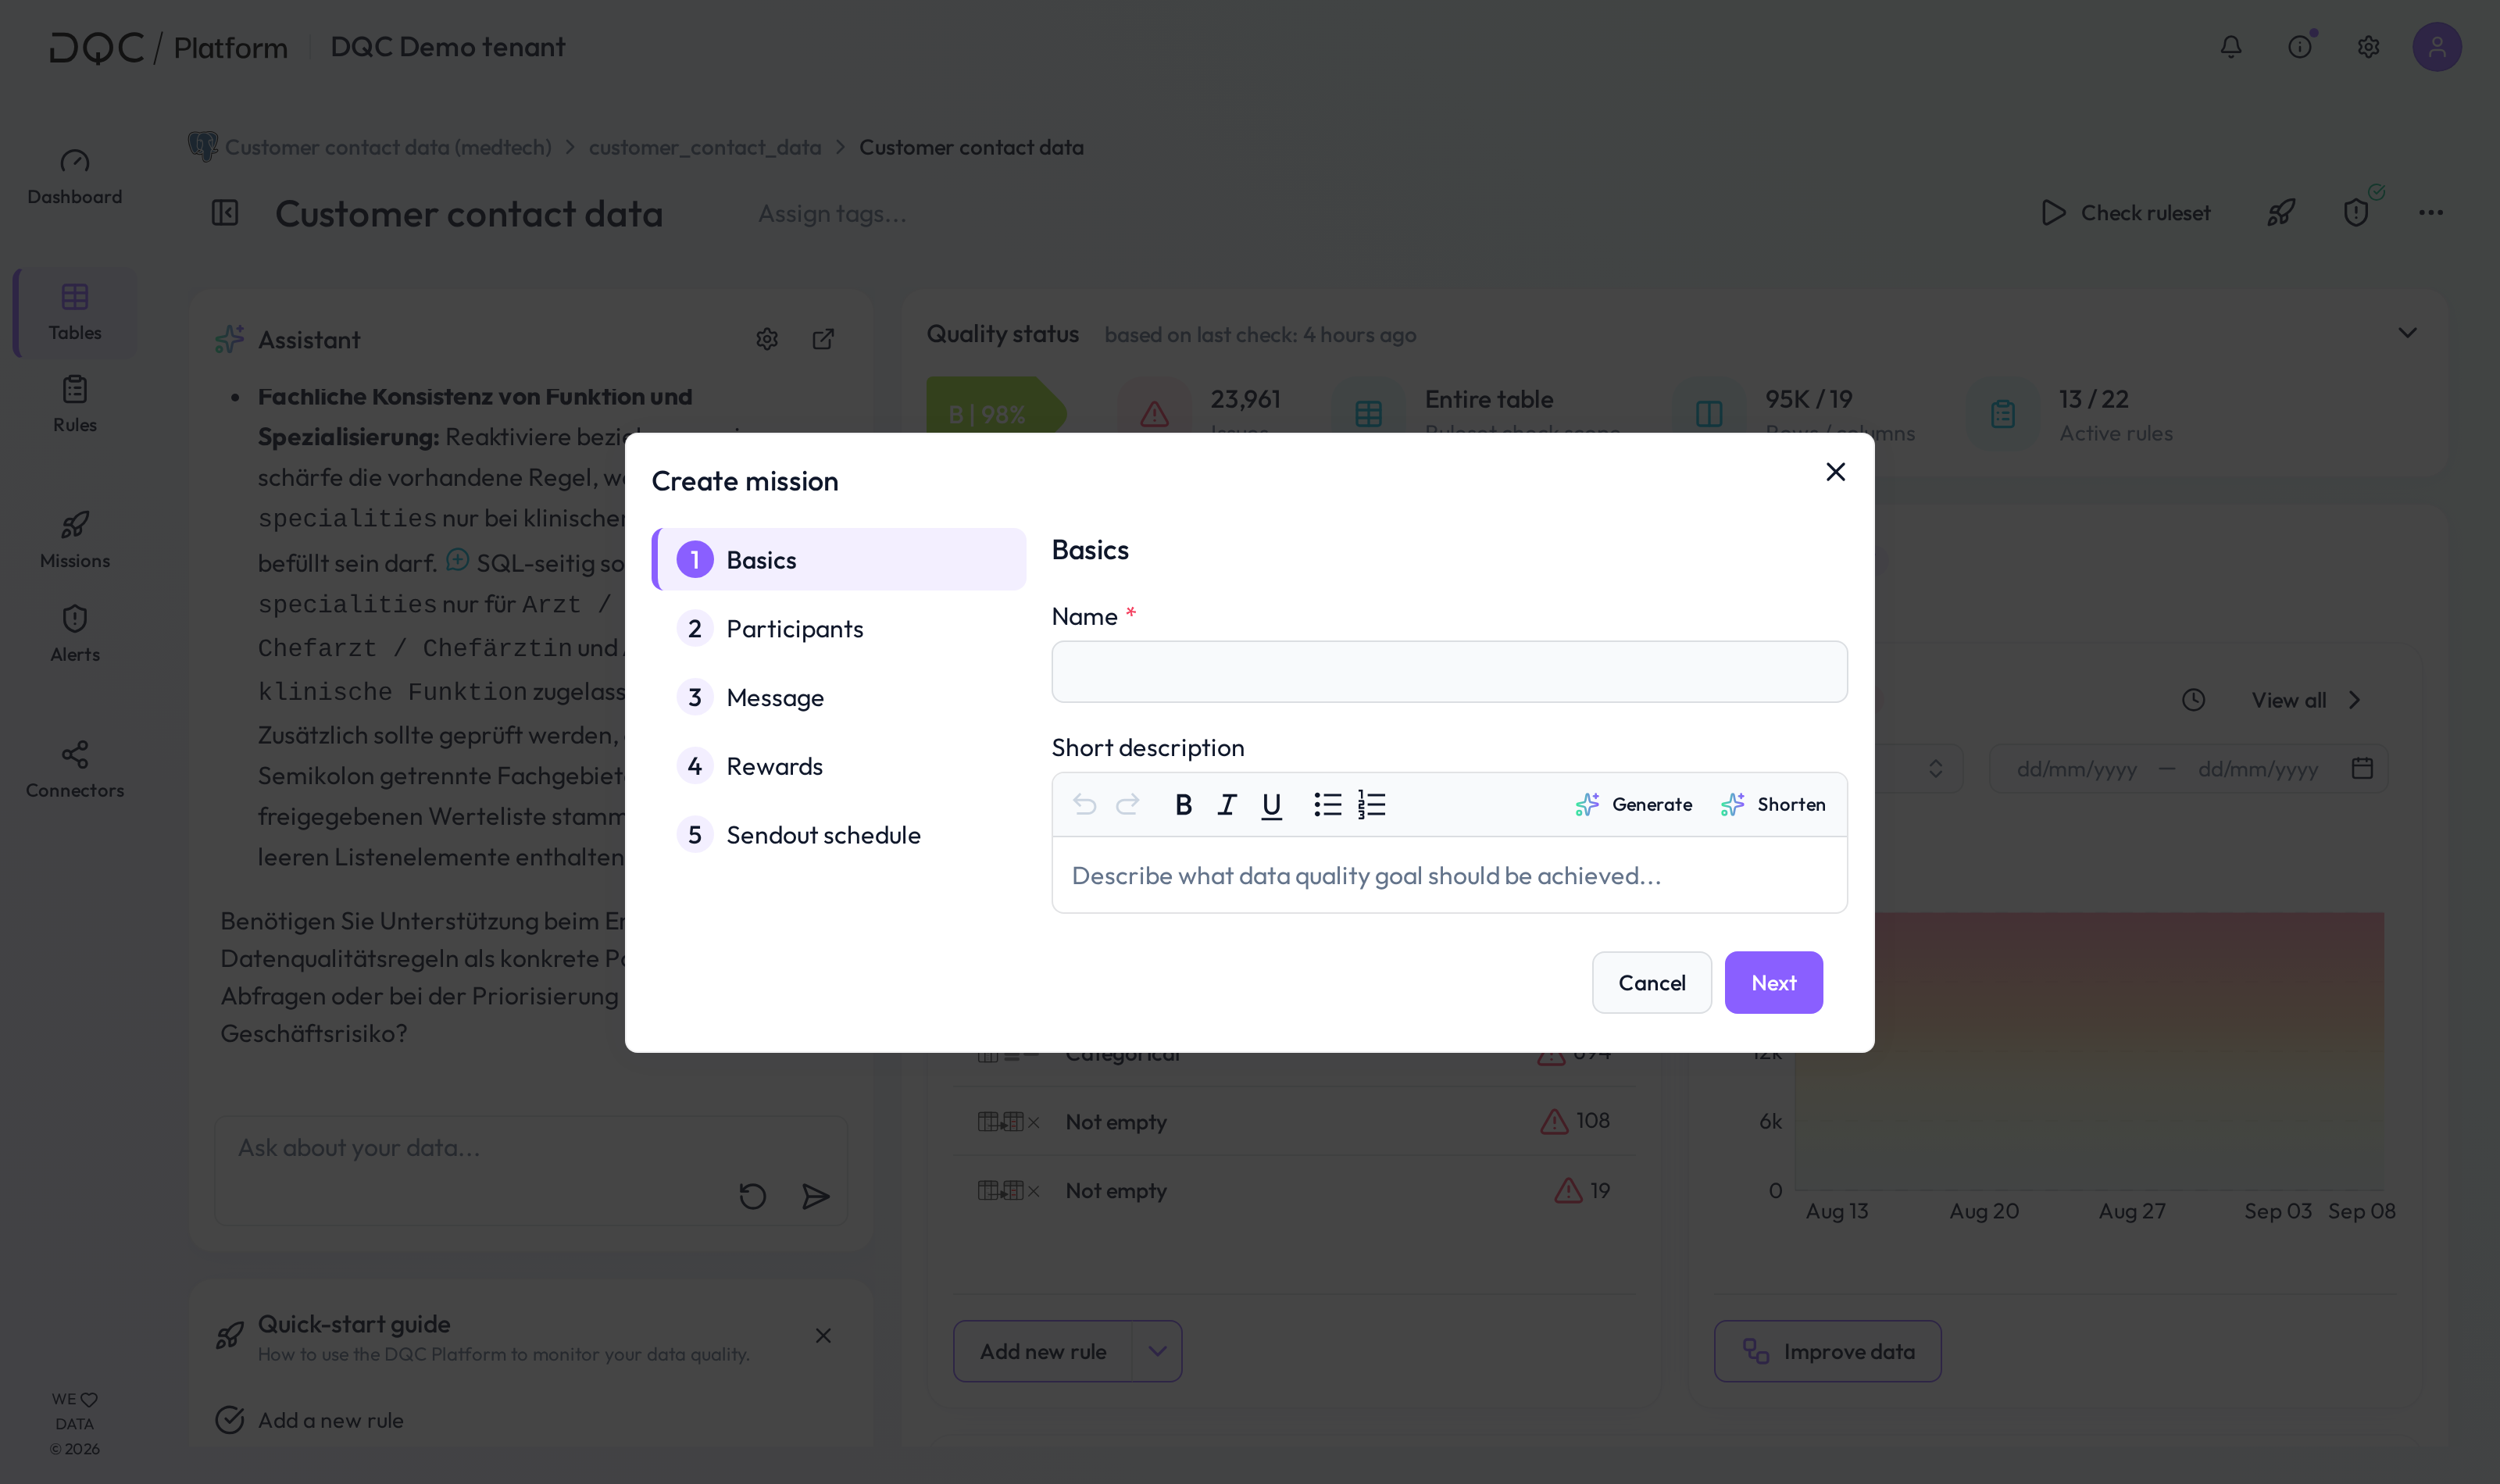Close the Create mission dialog
This screenshot has height=1484, width=2500.
(1835, 472)
